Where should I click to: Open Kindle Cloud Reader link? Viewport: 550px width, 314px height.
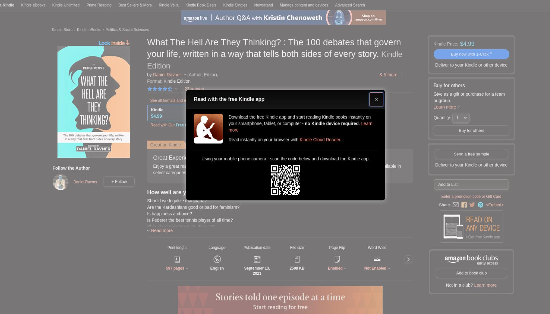tap(320, 140)
